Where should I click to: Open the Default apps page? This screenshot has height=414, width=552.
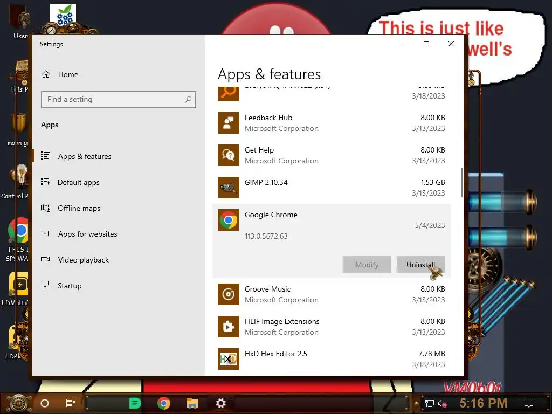pos(79,182)
